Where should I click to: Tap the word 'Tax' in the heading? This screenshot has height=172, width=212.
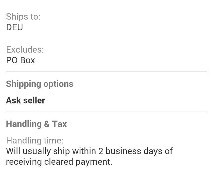tap(59, 124)
